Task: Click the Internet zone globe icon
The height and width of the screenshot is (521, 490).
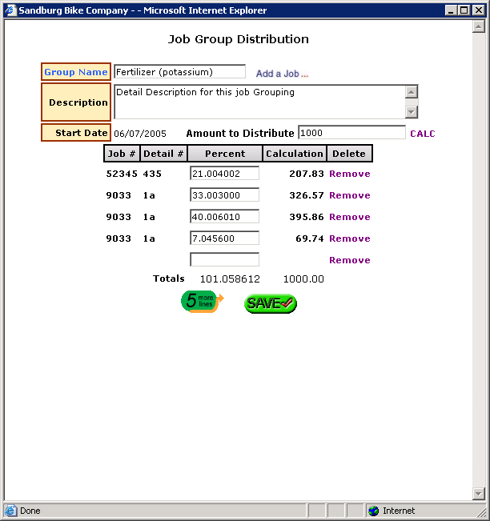Action: (373, 511)
